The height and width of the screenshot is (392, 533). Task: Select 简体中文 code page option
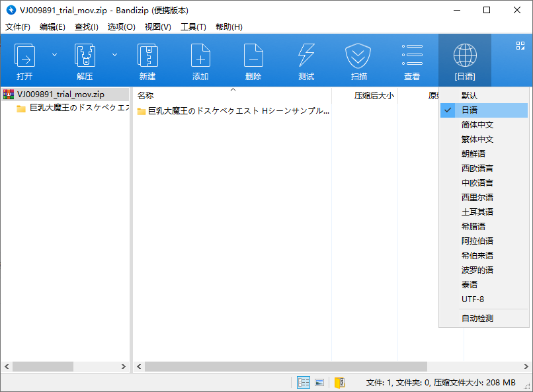click(477, 125)
